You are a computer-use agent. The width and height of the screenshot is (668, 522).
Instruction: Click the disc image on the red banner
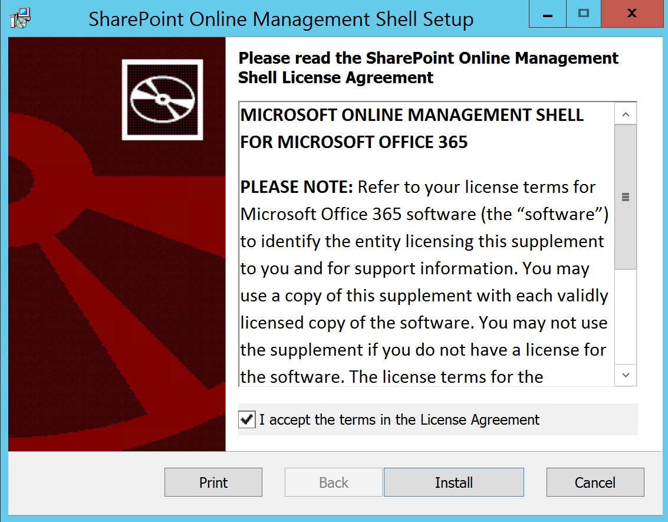tap(162, 100)
